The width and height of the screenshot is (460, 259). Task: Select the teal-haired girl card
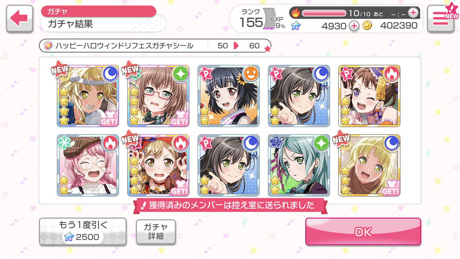tap(299, 165)
